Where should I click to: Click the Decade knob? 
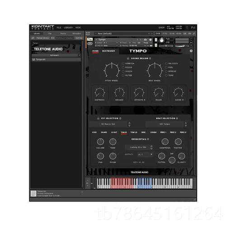tap(119, 92)
